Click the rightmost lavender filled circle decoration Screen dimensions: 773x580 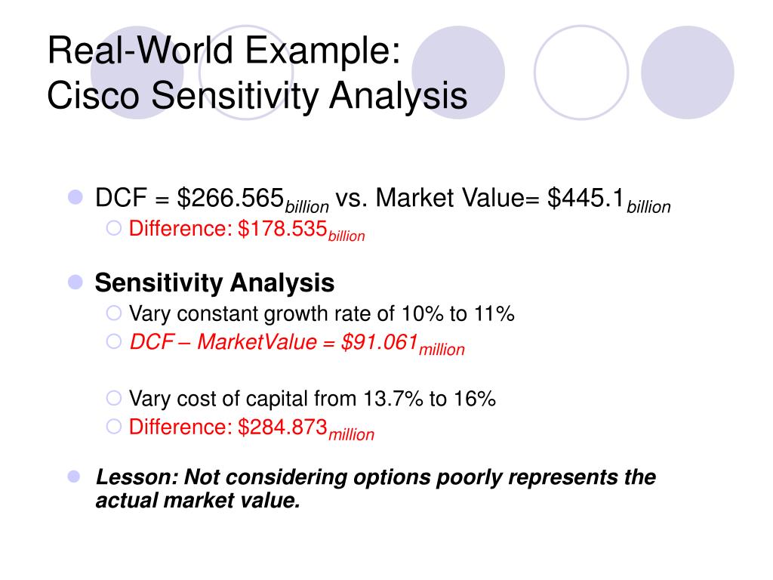[688, 72]
